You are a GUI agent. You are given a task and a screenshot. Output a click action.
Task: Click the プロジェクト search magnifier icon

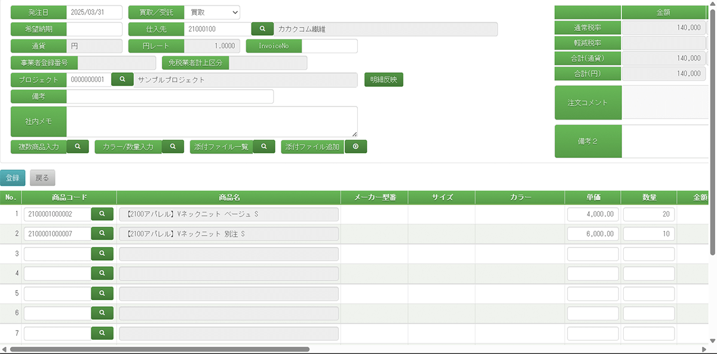(x=122, y=80)
